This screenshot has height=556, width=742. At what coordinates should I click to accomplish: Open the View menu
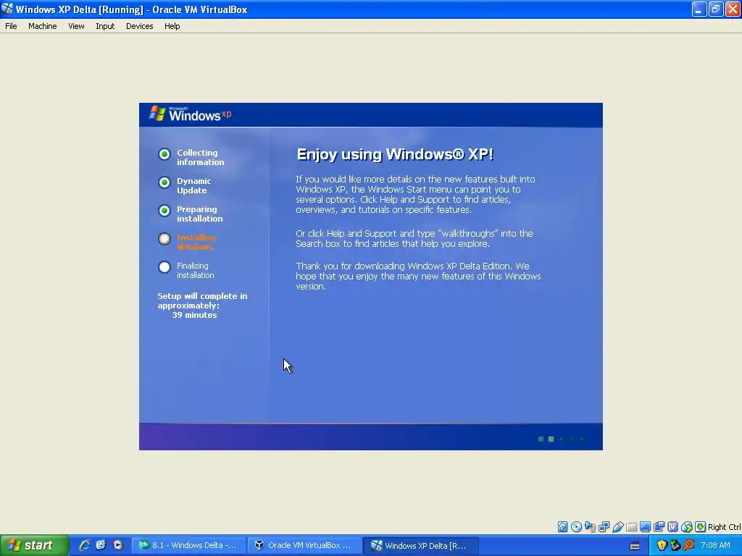point(76,26)
